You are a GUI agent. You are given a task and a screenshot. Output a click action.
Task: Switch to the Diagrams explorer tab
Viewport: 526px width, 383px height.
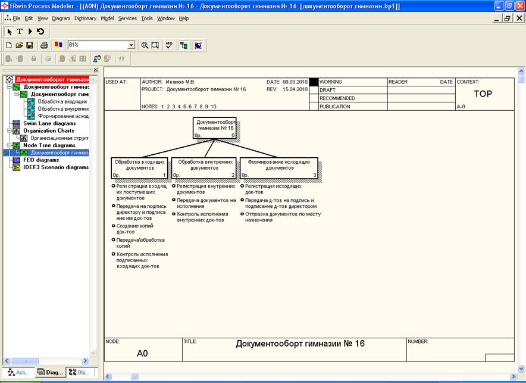(51, 372)
